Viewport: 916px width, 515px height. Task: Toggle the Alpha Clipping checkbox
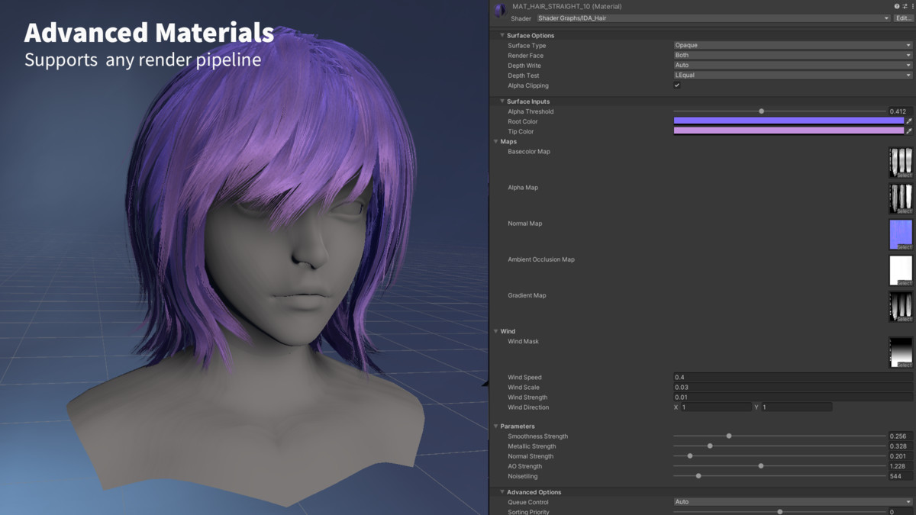coord(677,85)
